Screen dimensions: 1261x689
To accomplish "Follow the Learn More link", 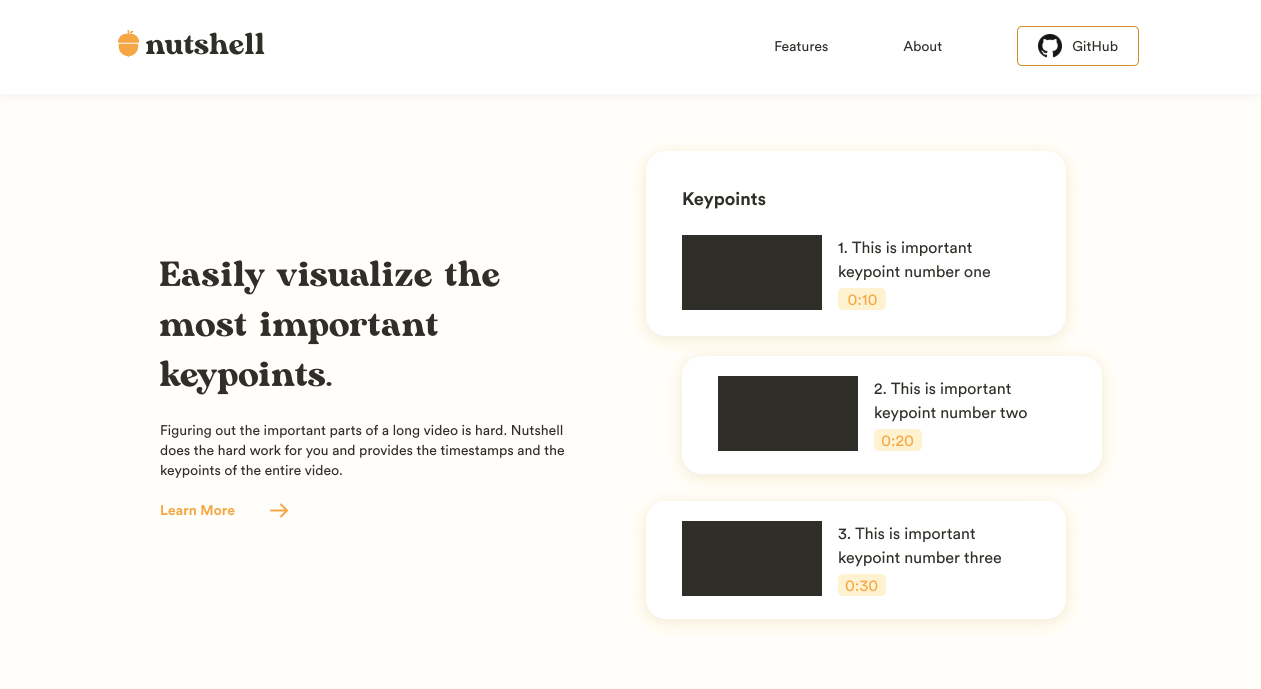I will click(197, 510).
